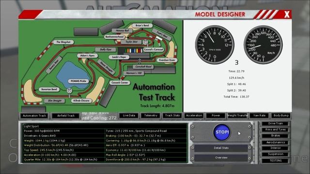Go to TESTING section

click(276, 160)
